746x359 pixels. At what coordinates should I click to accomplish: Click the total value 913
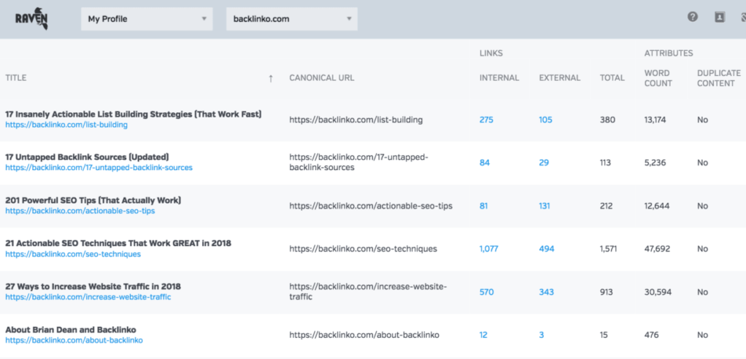point(607,292)
